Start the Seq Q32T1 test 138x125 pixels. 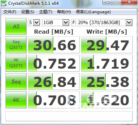(16, 45)
